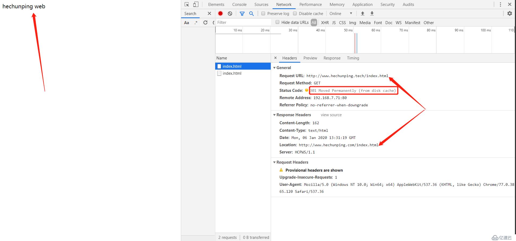
Task: Open the Sources tab
Action: coord(261,5)
